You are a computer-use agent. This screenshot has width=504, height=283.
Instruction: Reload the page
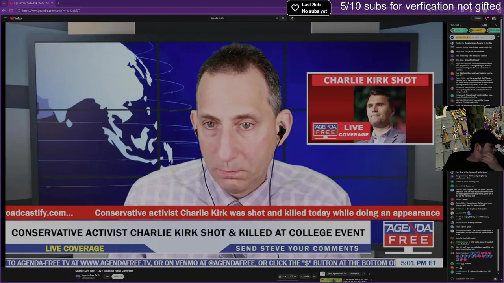(x=11, y=11)
